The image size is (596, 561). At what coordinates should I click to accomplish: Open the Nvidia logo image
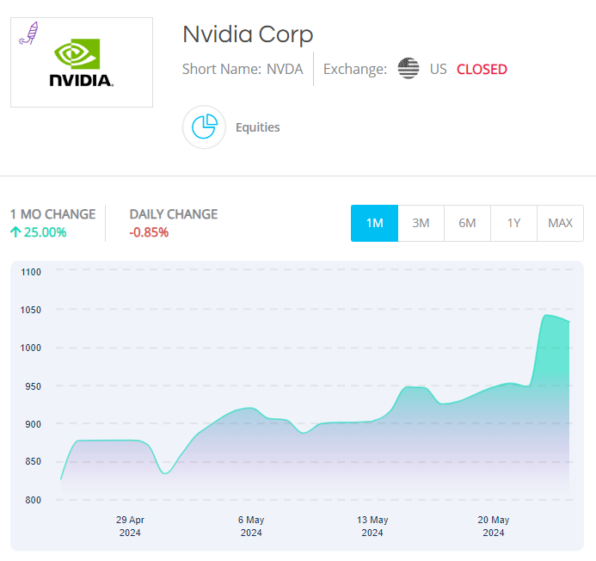82,64
